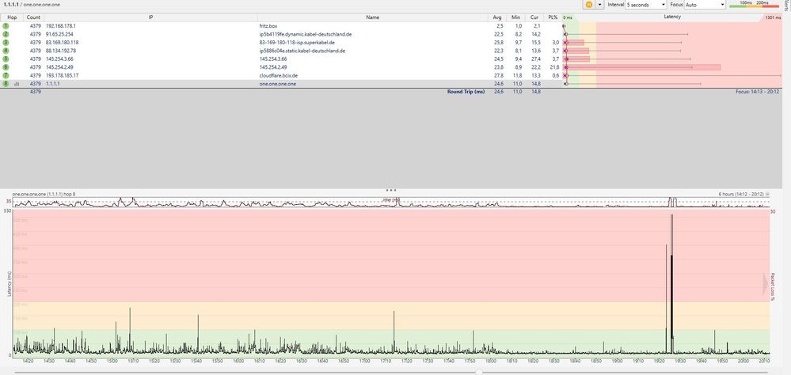The height and width of the screenshot is (375, 791).
Task: Click 83-169-180-118-isp.superkabel.de name
Action: (x=297, y=43)
